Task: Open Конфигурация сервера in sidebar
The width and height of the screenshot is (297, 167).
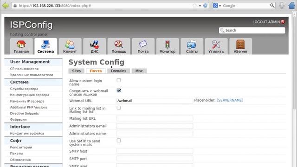Action: [x=30, y=95]
